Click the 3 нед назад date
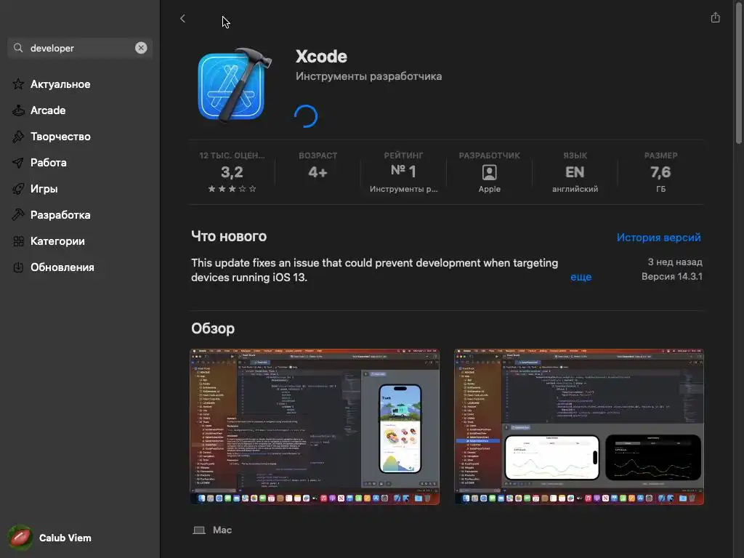The height and width of the screenshot is (558, 744). (675, 262)
